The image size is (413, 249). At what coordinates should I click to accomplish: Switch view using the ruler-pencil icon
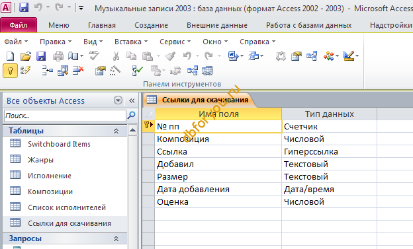pyautogui.click(x=349, y=56)
